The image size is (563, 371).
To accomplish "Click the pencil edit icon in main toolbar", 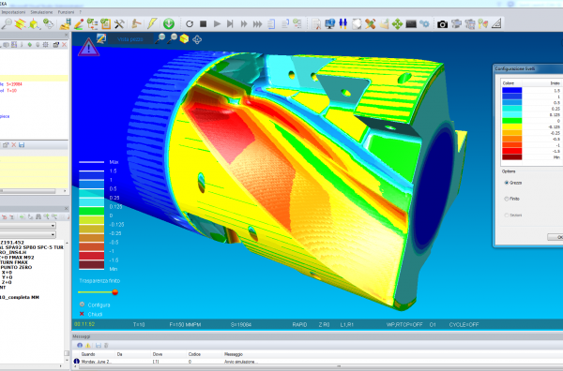I will click(x=79, y=24).
